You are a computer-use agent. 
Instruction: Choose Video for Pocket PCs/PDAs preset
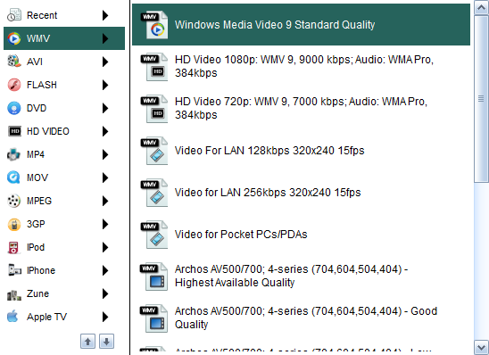[x=301, y=235]
